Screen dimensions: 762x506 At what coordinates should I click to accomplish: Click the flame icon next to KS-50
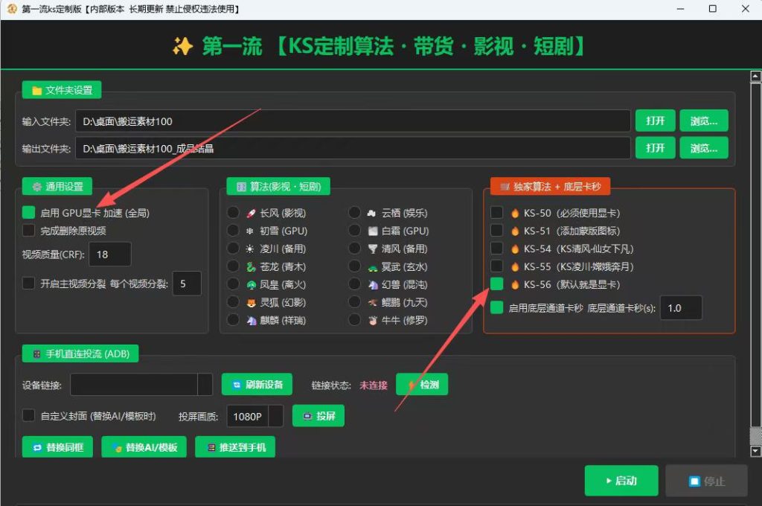[515, 213]
